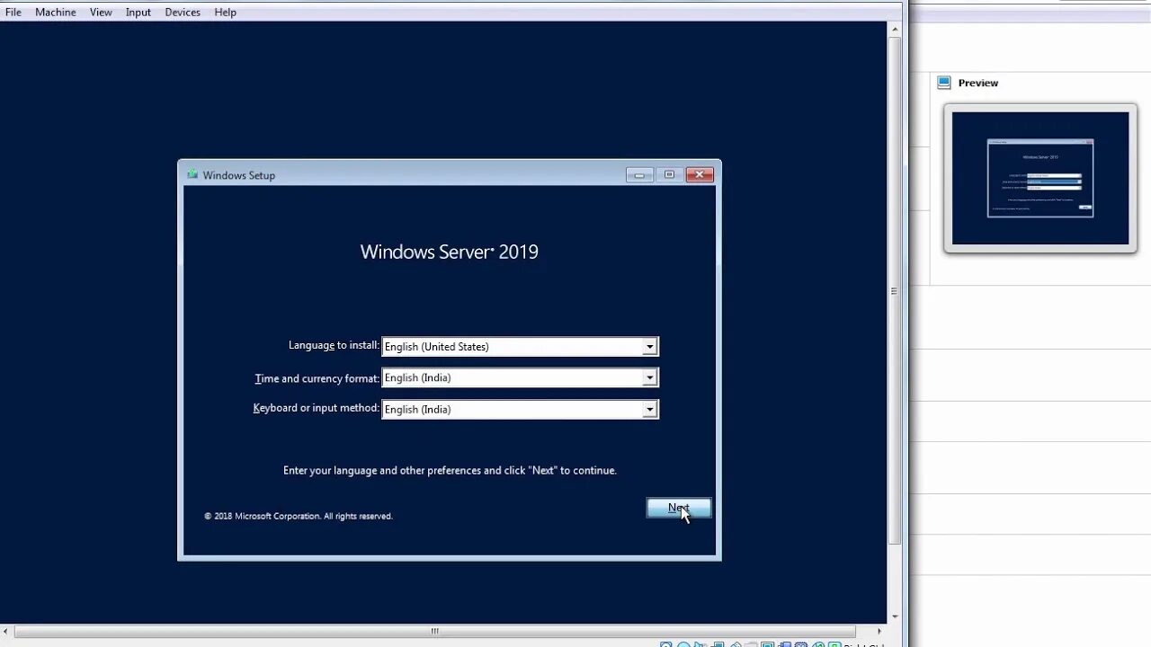The width and height of the screenshot is (1151, 647).
Task: Click the horizontal scrollbar right arrow
Action: pos(880,631)
